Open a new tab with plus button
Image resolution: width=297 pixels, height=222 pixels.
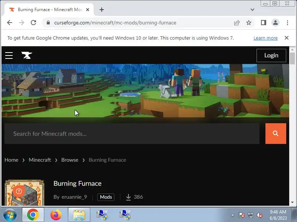(x=102, y=10)
